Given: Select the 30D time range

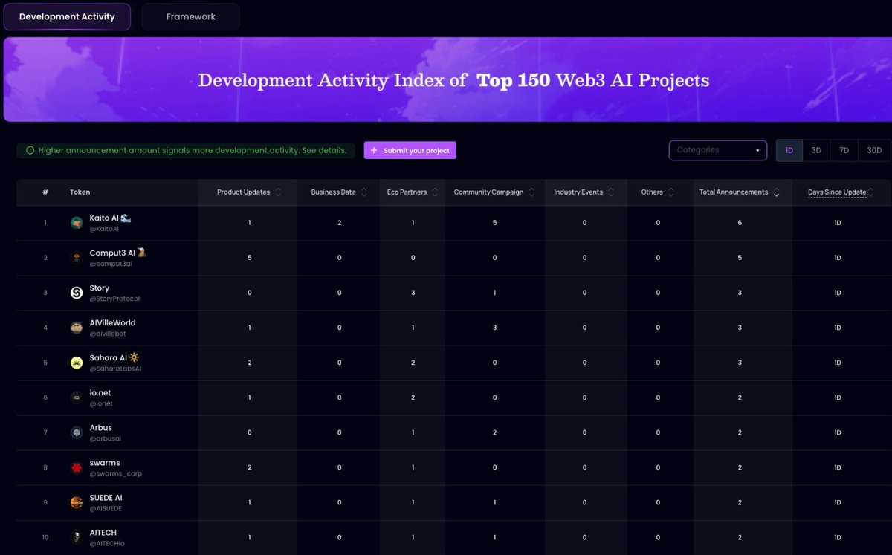Looking at the screenshot, I should tap(874, 150).
